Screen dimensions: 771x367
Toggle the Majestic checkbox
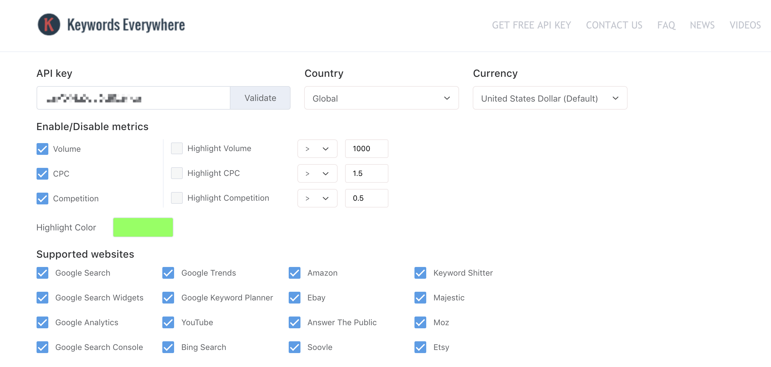420,298
